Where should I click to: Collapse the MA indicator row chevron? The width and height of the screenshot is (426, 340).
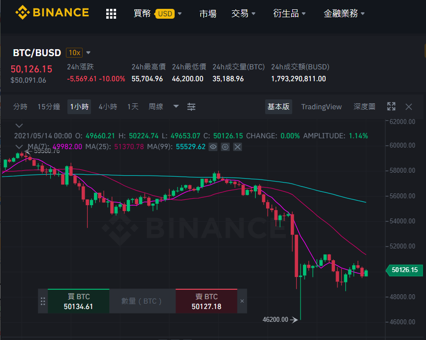click(x=19, y=147)
